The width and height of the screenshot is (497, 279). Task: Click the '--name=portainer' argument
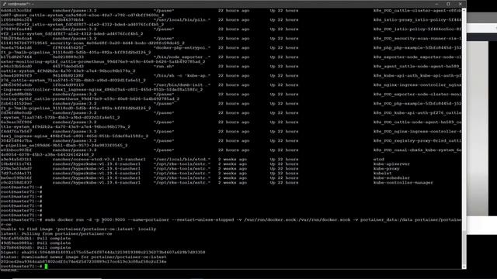[x=148, y=220]
